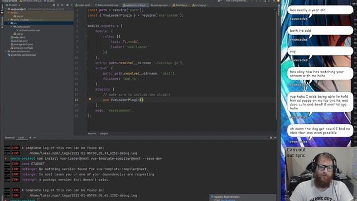This screenshot has width=357, height=201.
Task: Click the exports breadcrumb below the editor
Action: coord(92,133)
